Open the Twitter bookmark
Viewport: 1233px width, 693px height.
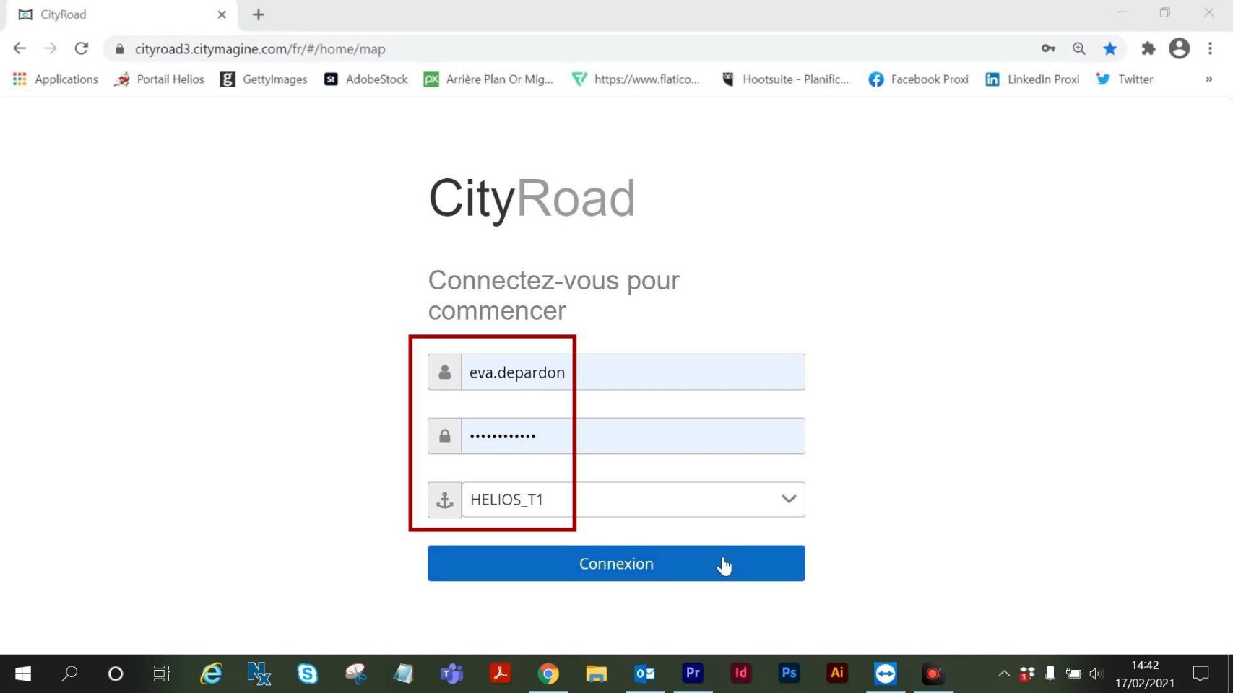1125,79
